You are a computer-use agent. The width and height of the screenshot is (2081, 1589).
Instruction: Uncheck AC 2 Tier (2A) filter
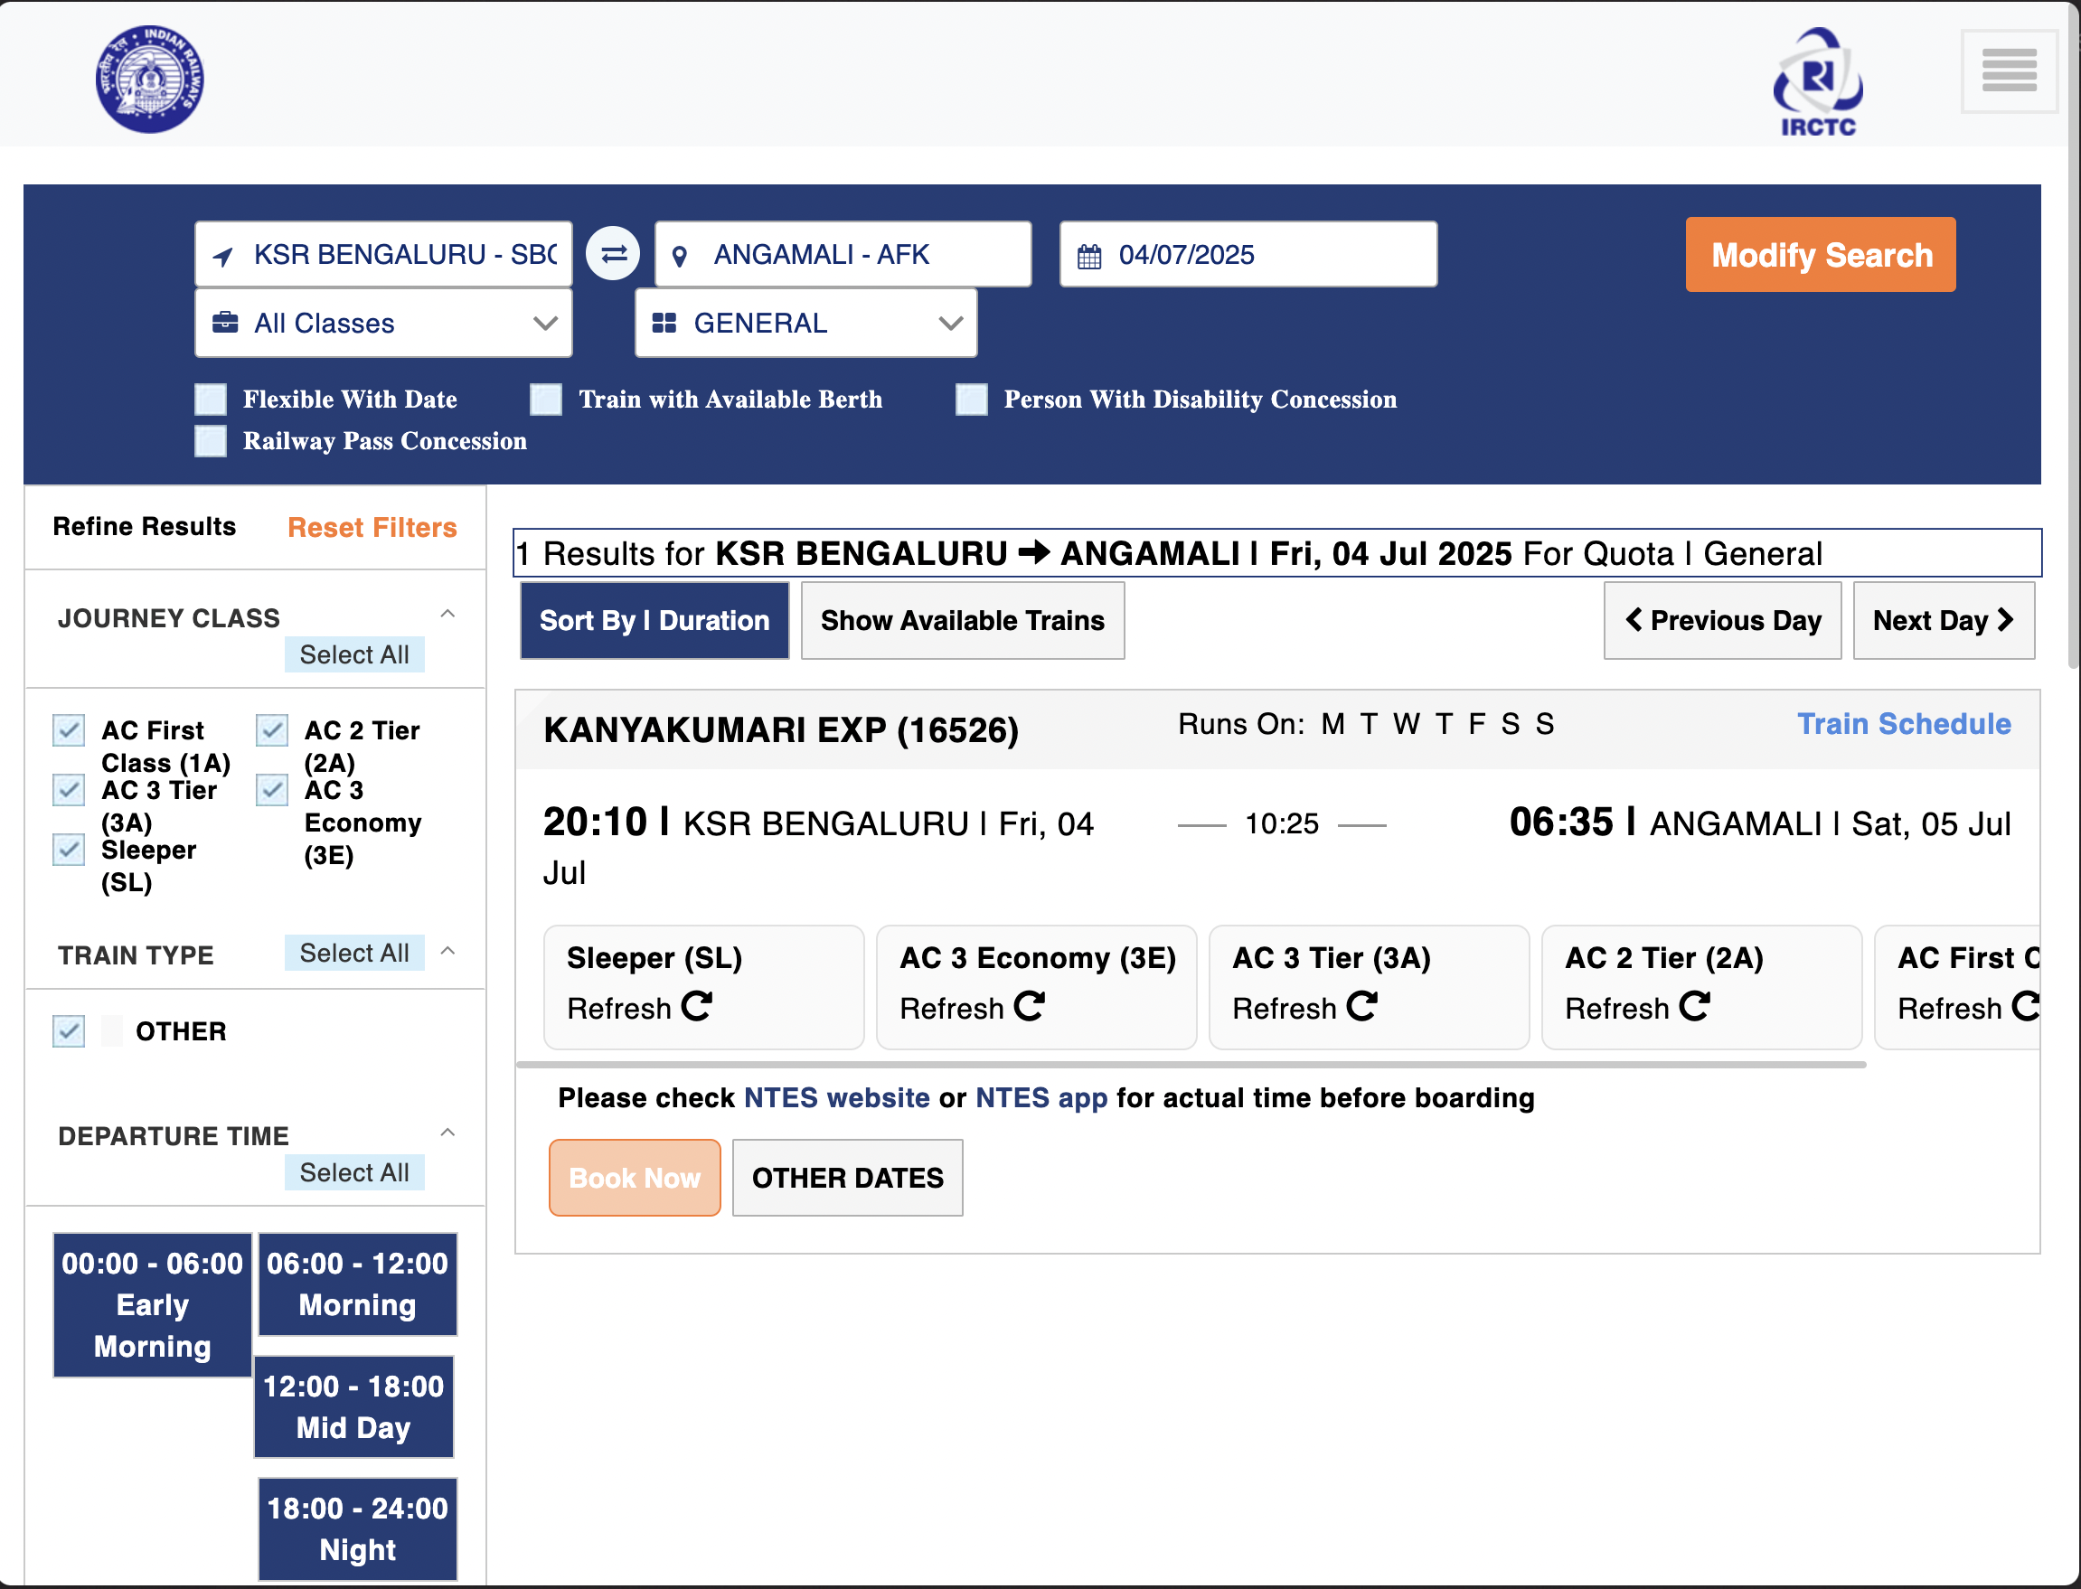coord(271,730)
